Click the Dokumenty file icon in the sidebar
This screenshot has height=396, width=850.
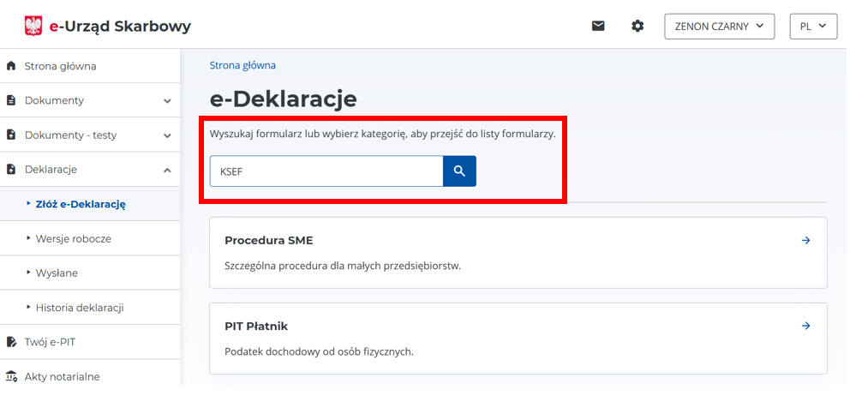pos(11,100)
